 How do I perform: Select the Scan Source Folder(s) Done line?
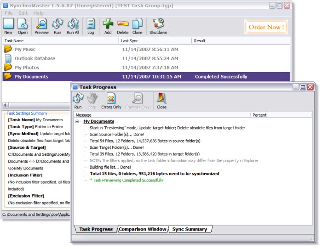(x=117, y=134)
